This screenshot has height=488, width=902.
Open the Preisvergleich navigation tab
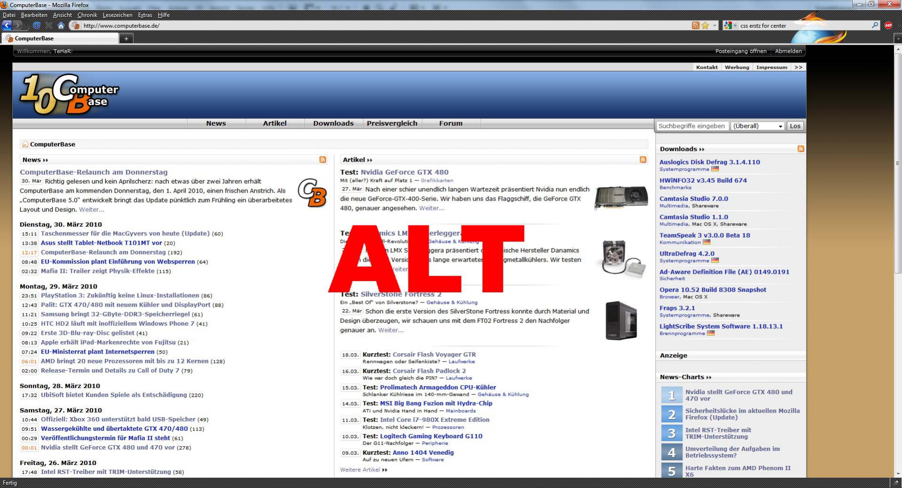[x=392, y=124]
